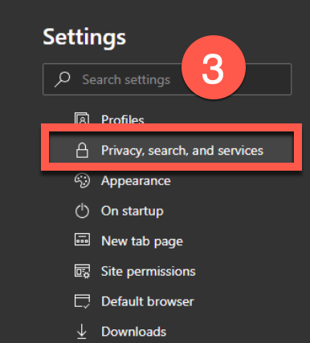Open the Downloads settings section
The width and height of the screenshot is (310, 343).
click(x=133, y=332)
